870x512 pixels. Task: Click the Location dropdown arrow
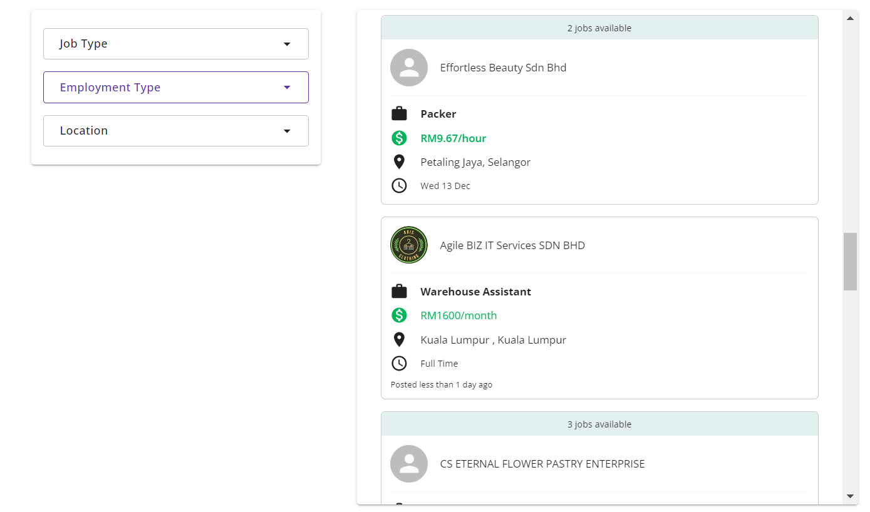point(287,131)
